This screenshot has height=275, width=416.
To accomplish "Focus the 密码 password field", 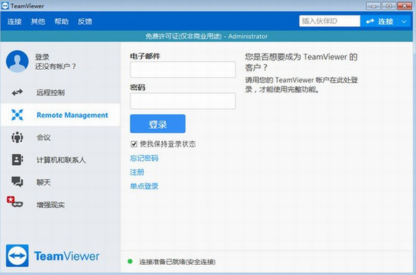I will 182,100.
